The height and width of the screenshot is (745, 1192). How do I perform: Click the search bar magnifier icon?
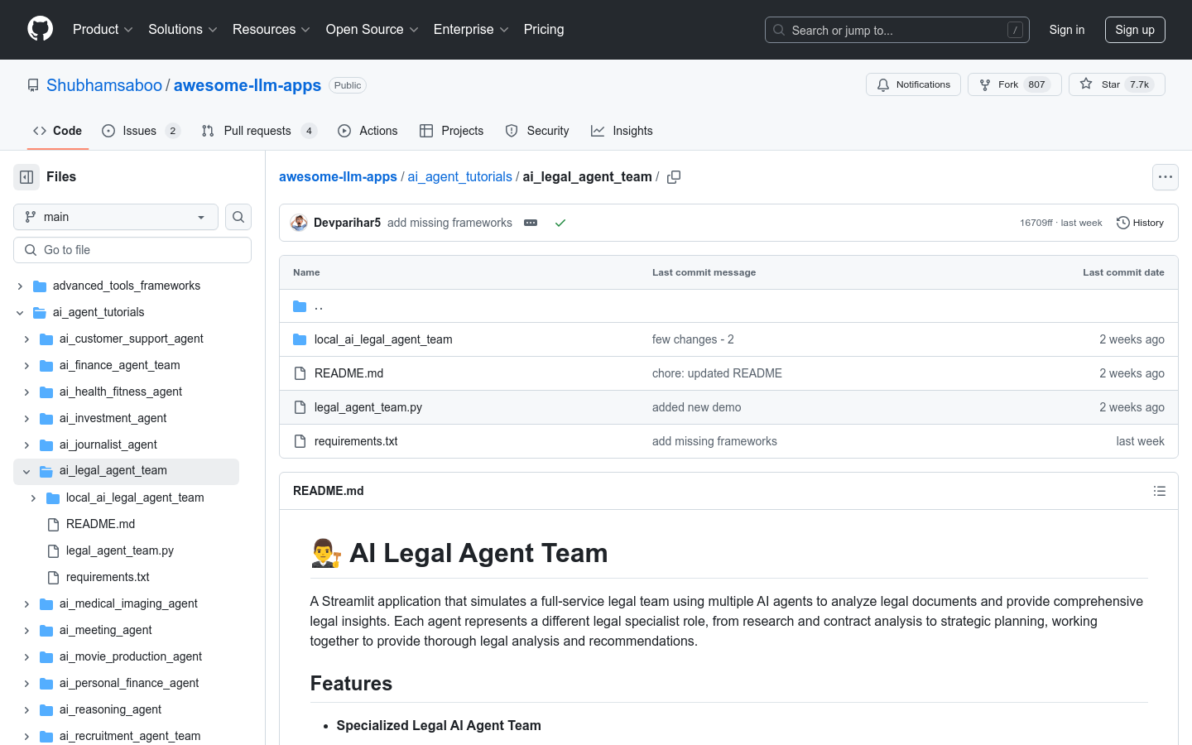click(778, 29)
